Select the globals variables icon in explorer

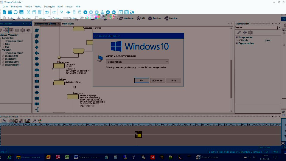pyautogui.click(x=6, y=30)
